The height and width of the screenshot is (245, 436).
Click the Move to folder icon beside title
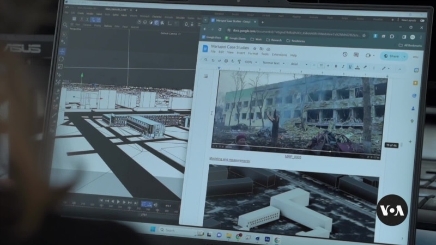click(x=262, y=49)
